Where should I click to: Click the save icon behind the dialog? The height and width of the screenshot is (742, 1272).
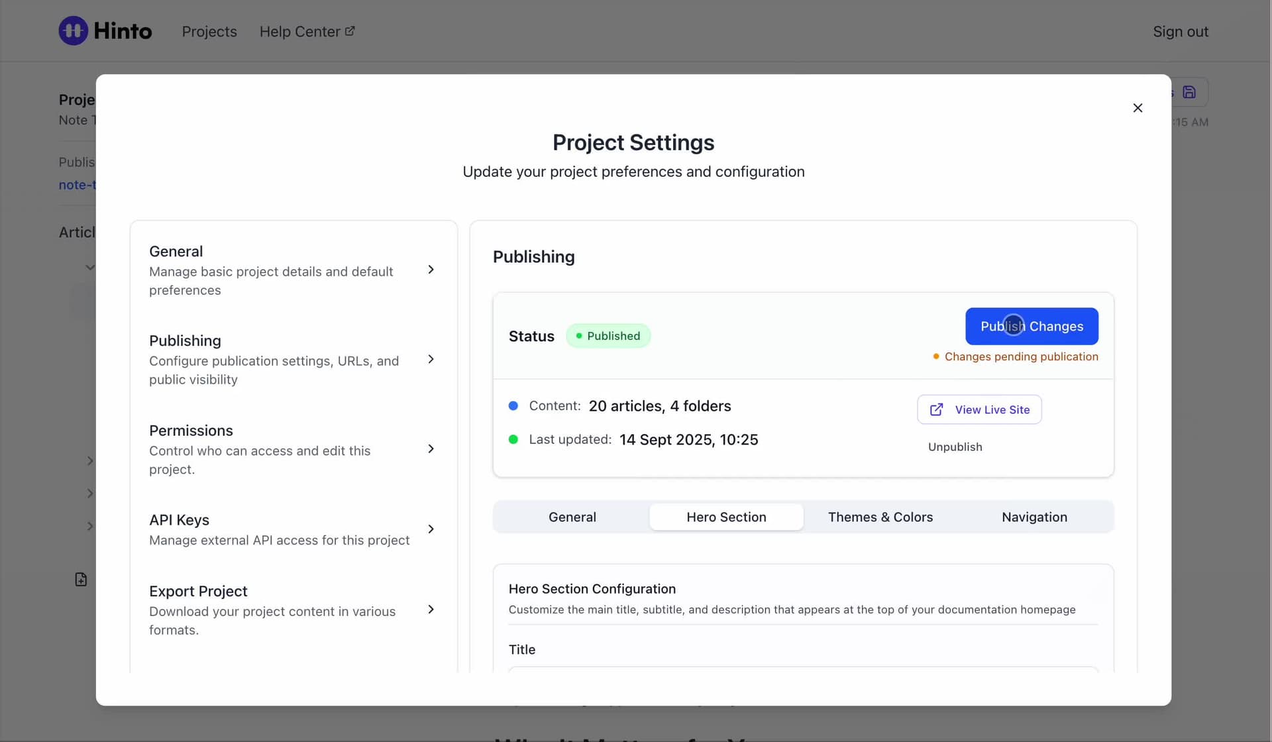[x=1189, y=92]
